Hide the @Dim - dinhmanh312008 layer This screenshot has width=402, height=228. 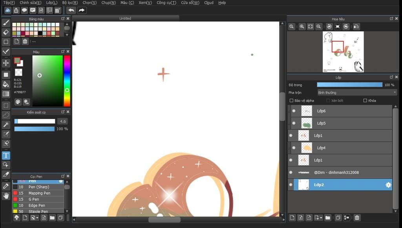click(x=291, y=172)
